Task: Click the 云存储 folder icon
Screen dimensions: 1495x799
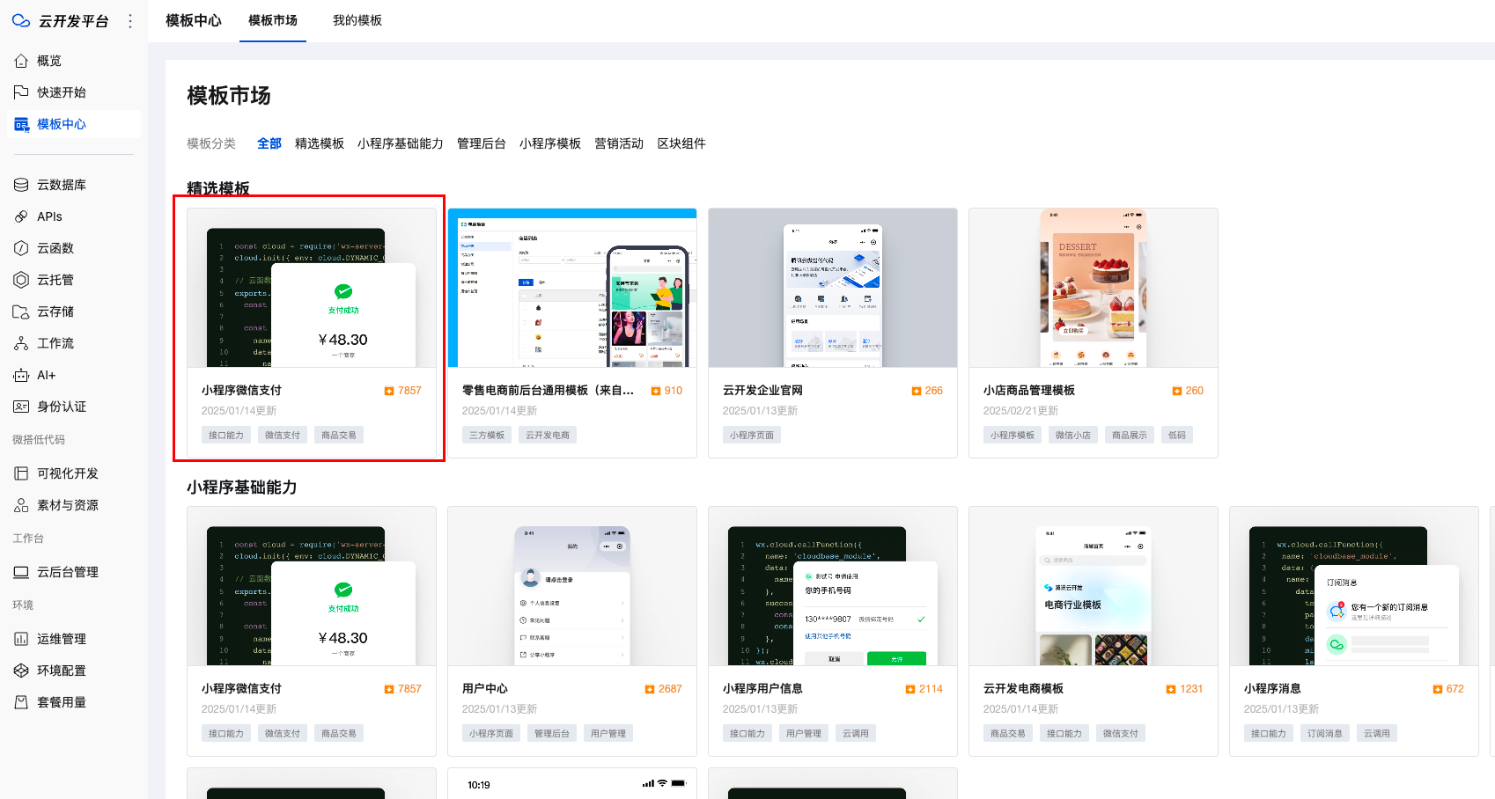Action: point(21,312)
